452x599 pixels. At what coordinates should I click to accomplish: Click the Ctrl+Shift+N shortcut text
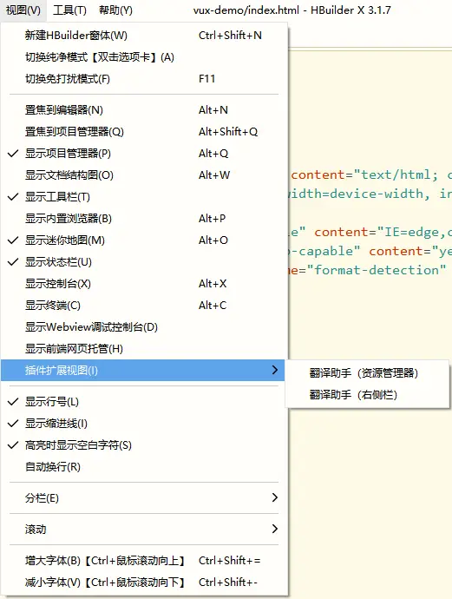pyautogui.click(x=230, y=36)
